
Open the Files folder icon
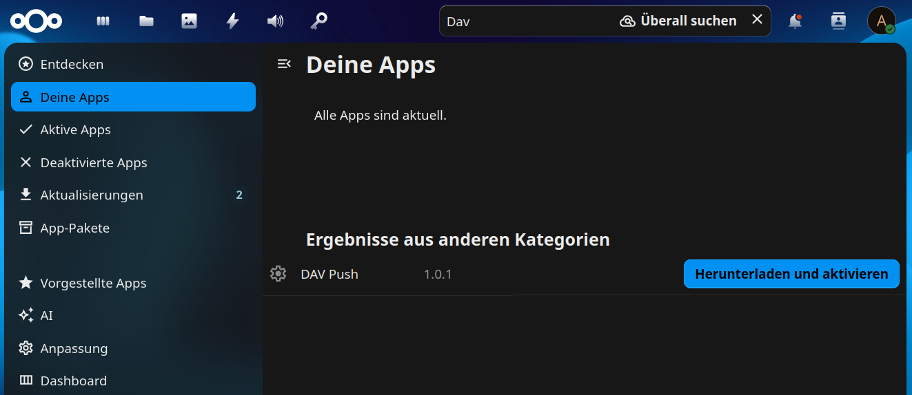[x=146, y=21]
